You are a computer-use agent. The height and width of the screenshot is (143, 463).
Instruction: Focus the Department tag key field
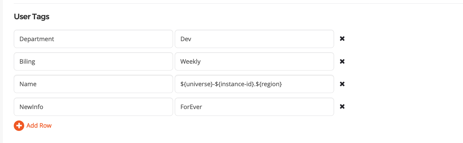pyautogui.click(x=93, y=39)
